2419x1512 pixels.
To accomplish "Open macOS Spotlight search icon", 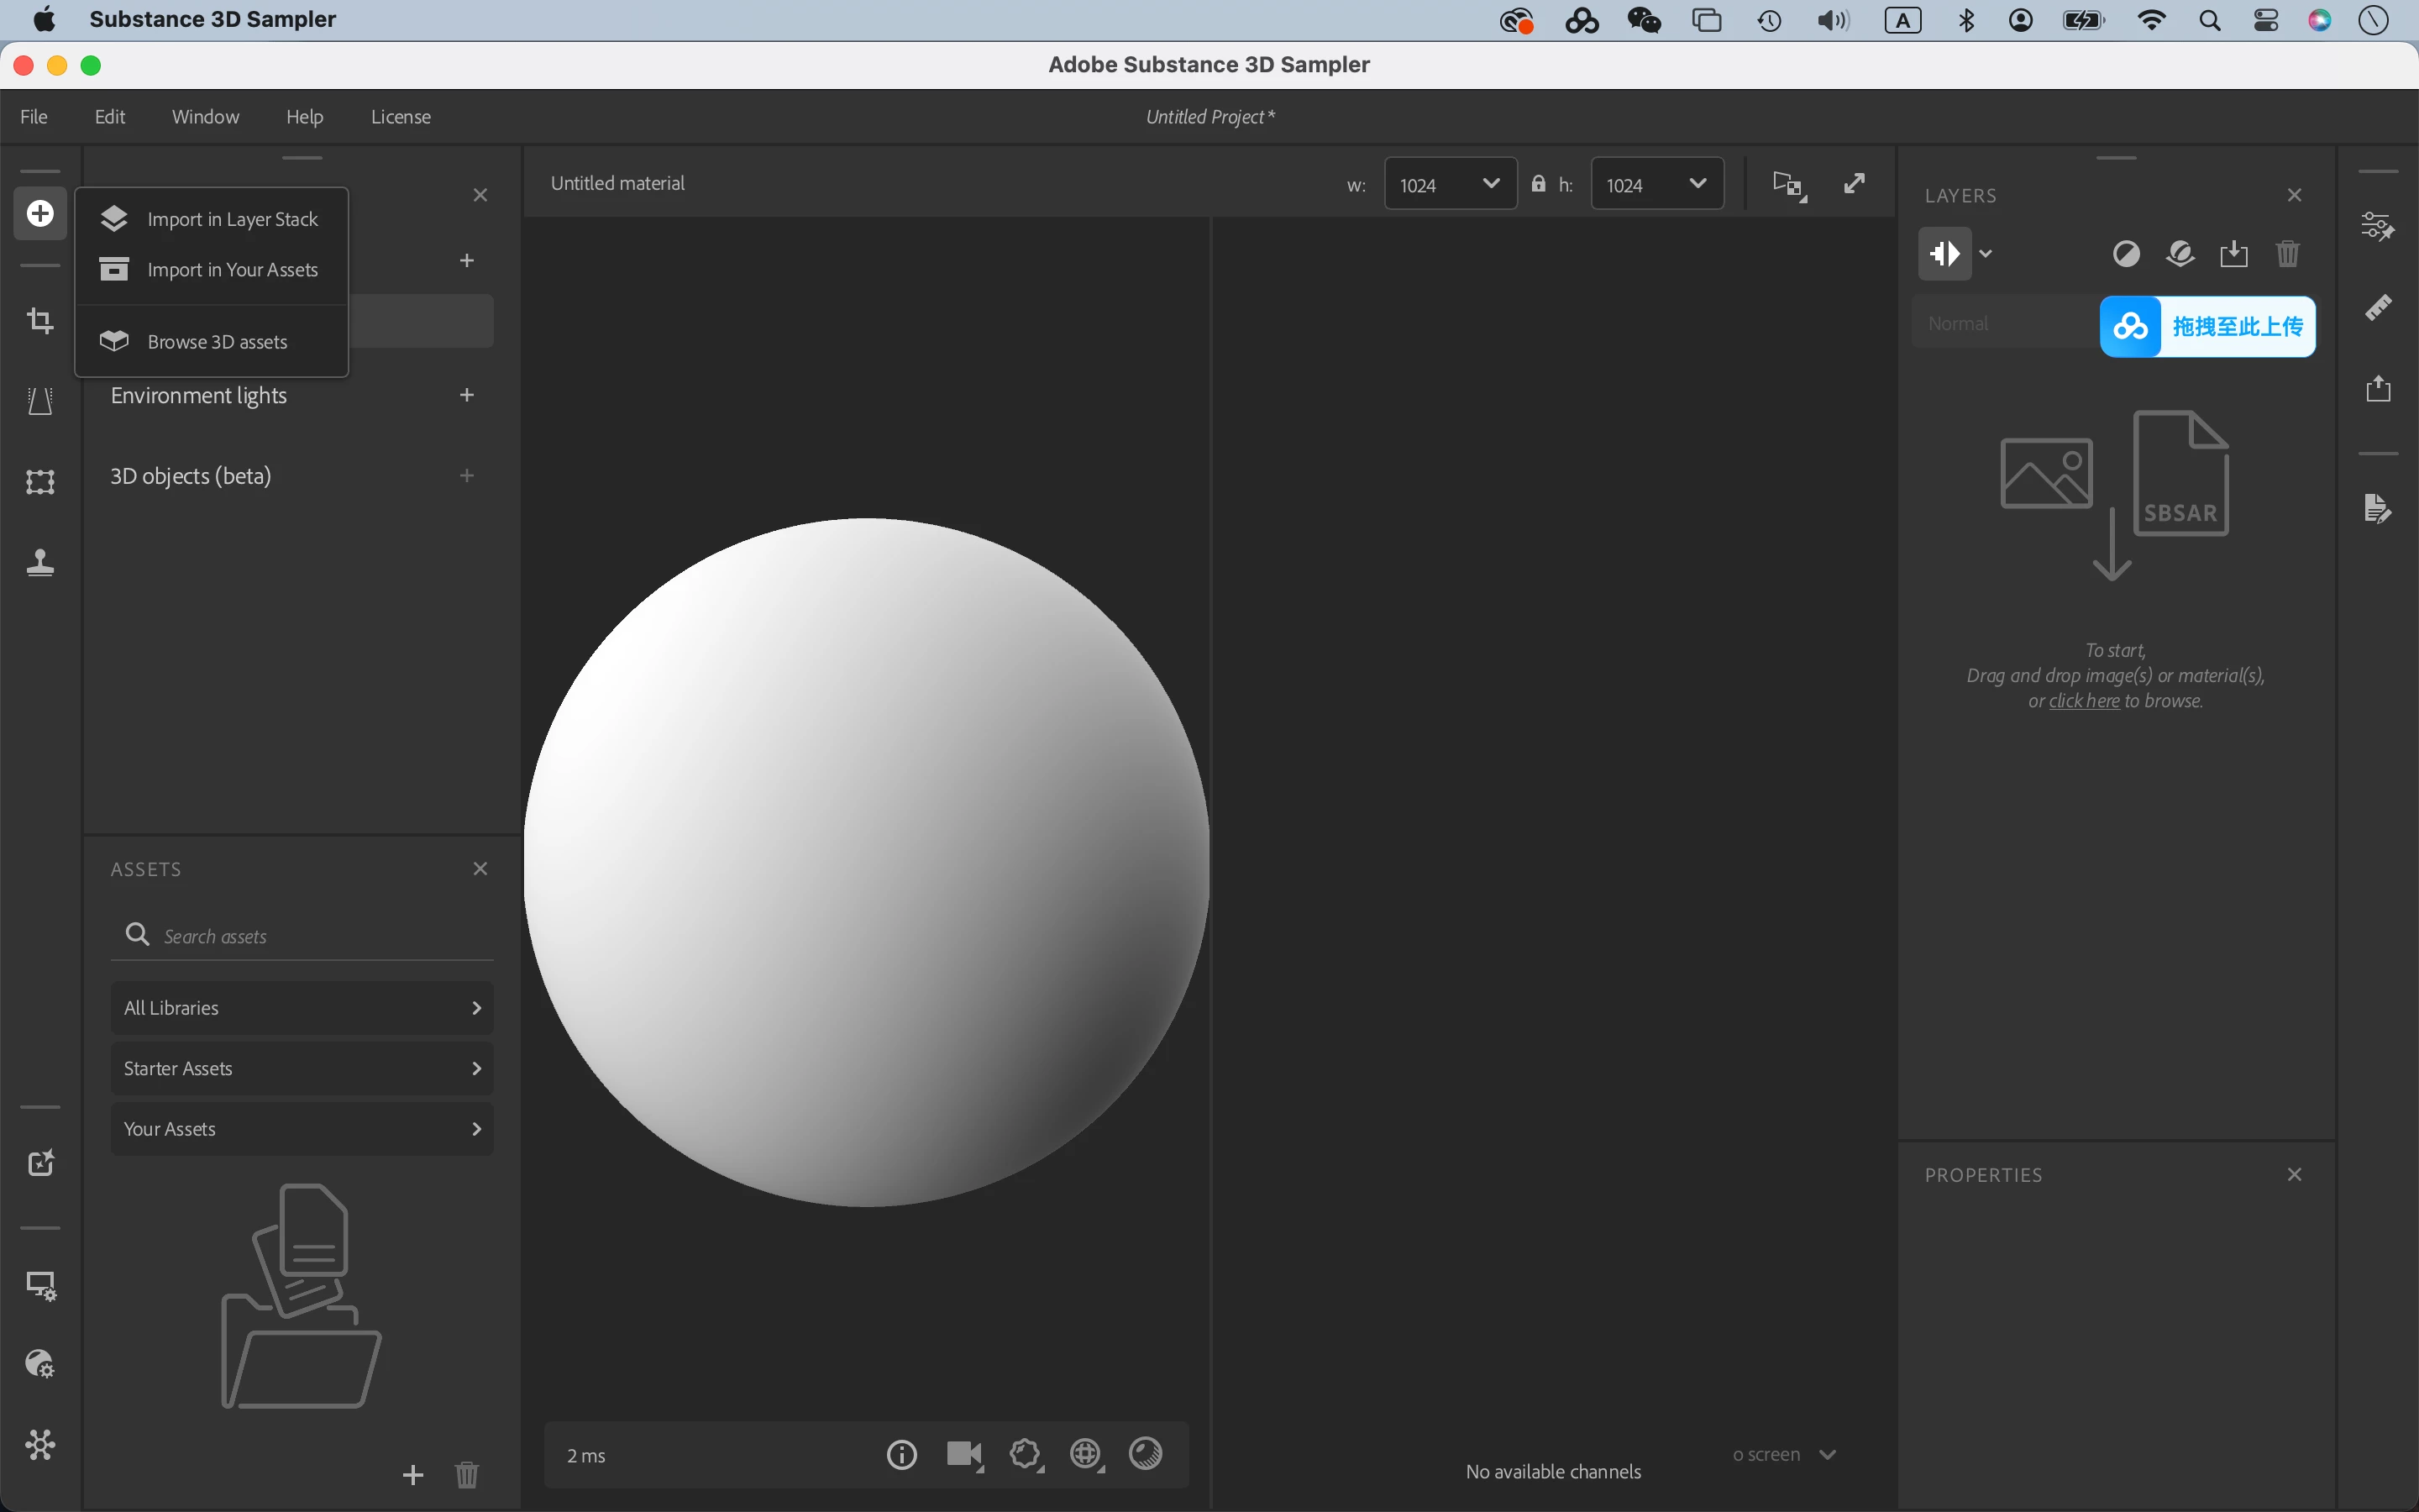I will 2209,20.
